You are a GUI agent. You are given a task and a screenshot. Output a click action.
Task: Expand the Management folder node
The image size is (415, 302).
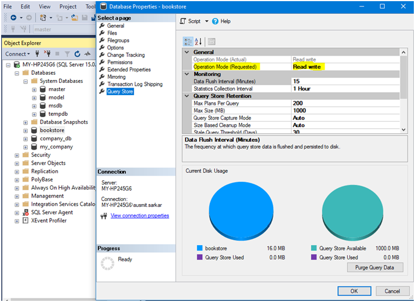(17, 196)
